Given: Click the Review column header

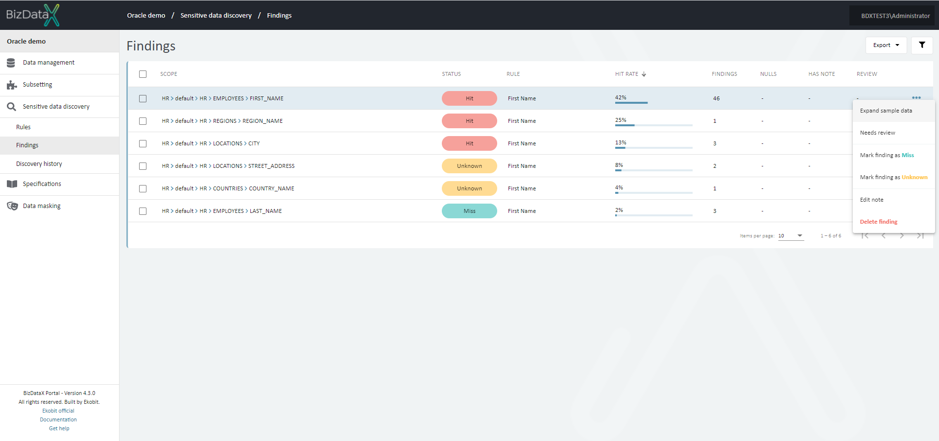Looking at the screenshot, I should coord(867,74).
